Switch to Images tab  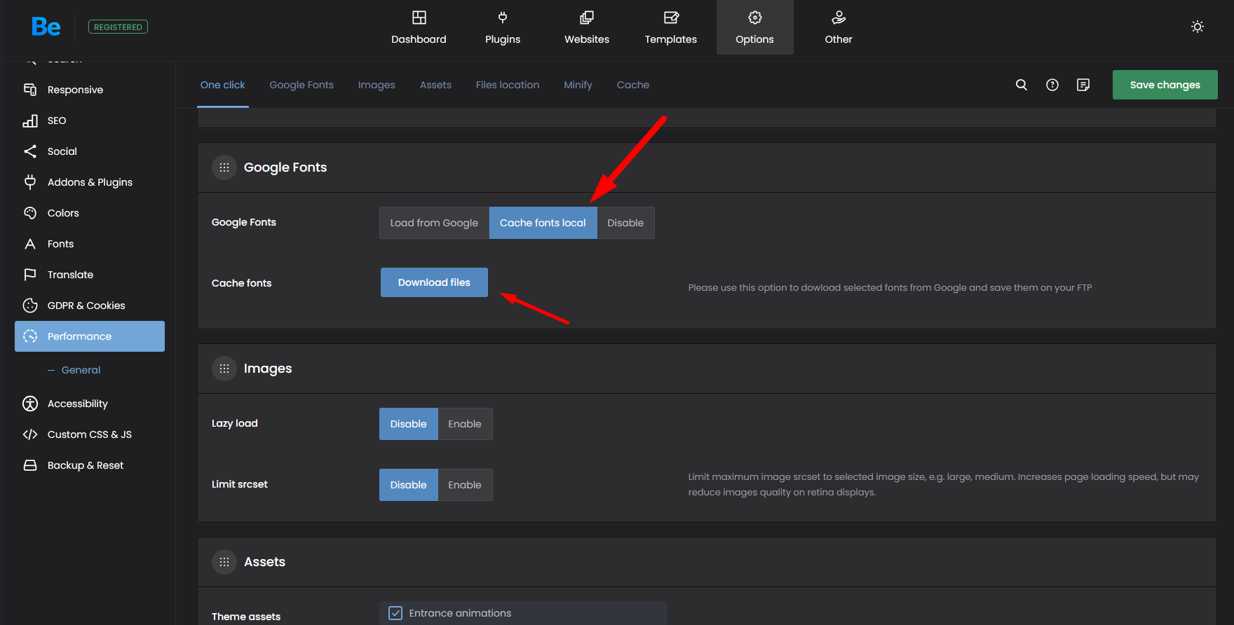377,85
